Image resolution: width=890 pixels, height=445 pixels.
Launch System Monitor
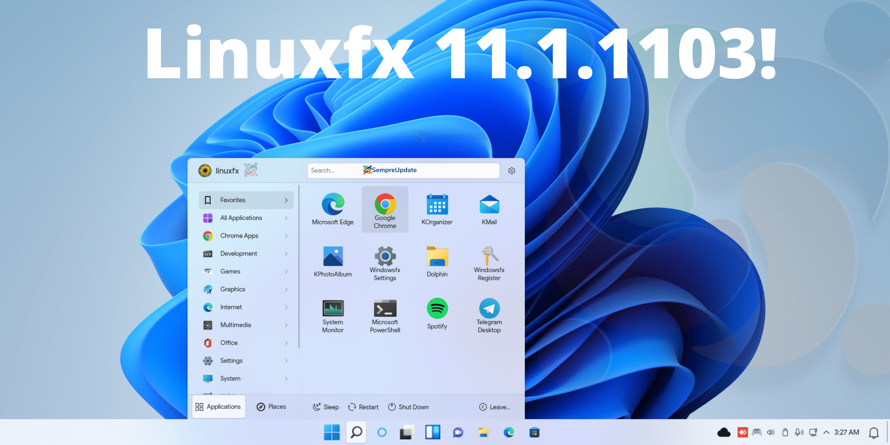coord(333,315)
